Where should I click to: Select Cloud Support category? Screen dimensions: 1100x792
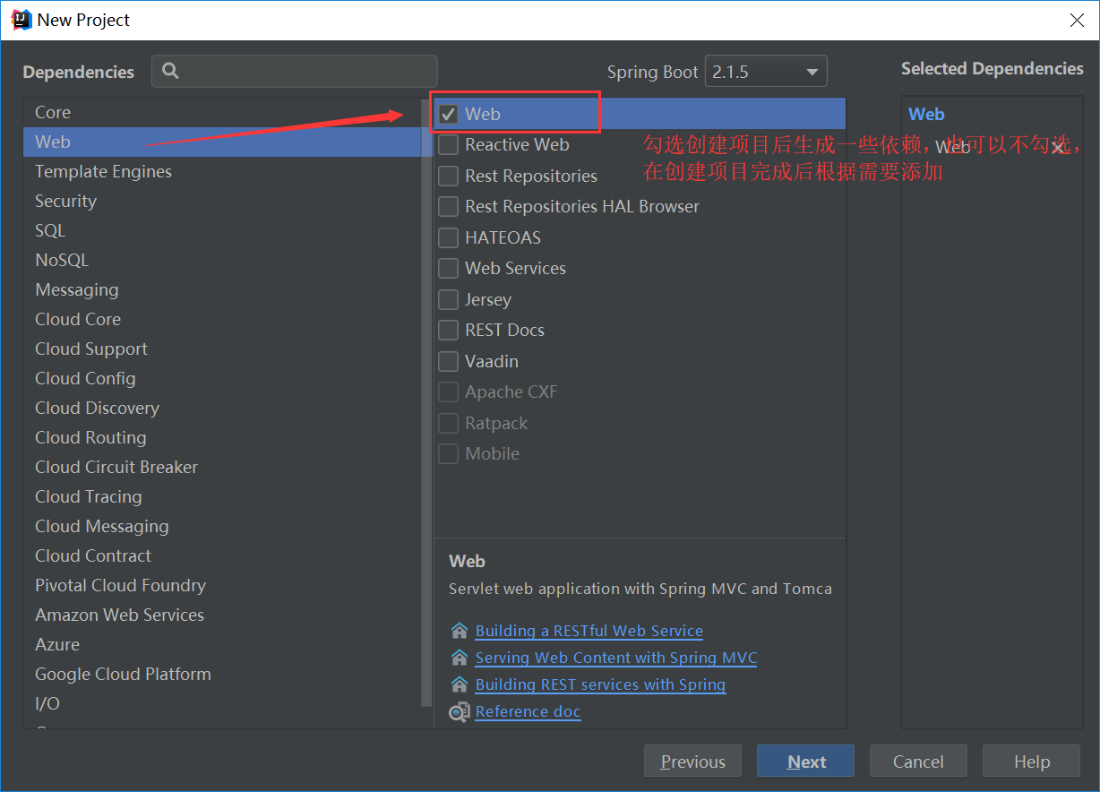222,349
